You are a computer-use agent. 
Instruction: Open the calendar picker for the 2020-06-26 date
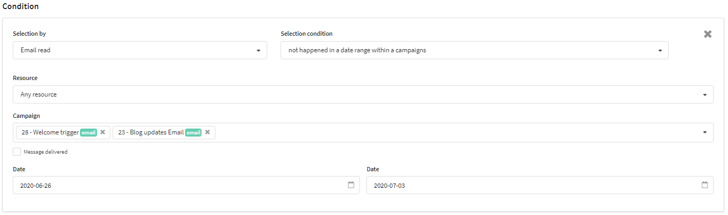pyautogui.click(x=351, y=185)
